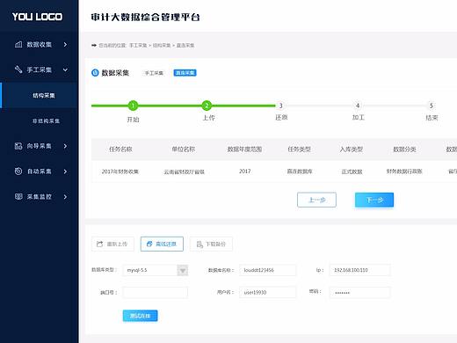Open the 自动采集 sidebar menu
Viewport: 457px width, 343px height.
[x=40, y=171]
